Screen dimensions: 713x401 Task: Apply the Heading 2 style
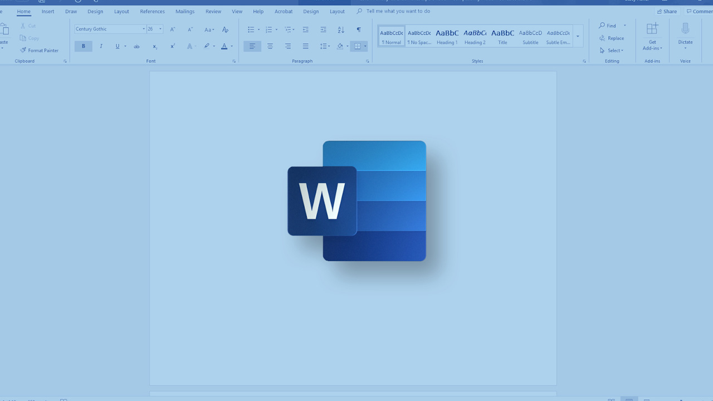(x=475, y=36)
